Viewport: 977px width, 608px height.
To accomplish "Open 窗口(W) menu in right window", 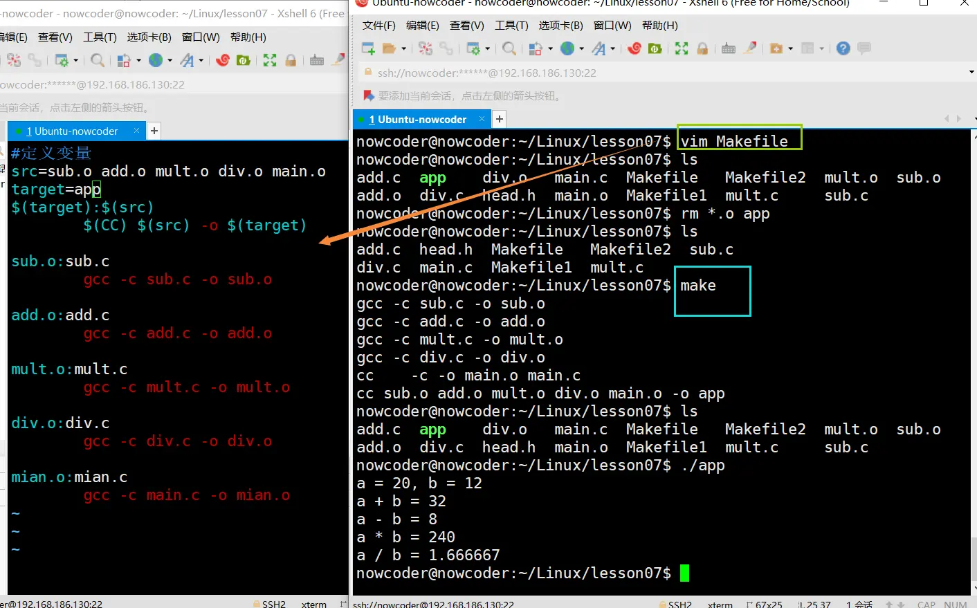I will pos(612,26).
